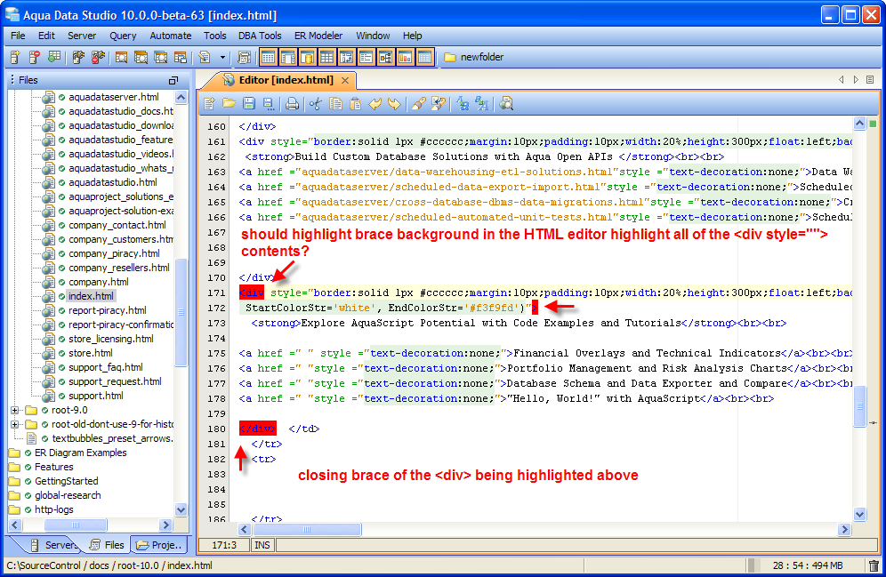Open the File menu
This screenshot has width=886, height=577.
(18, 36)
